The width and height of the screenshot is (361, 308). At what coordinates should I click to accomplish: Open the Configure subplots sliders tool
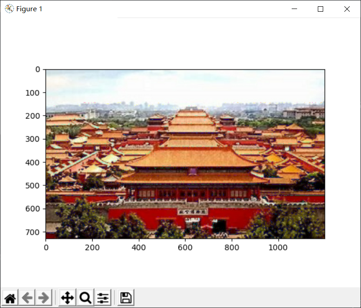tap(103, 297)
